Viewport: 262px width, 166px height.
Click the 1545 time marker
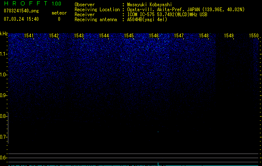[x=129, y=35]
